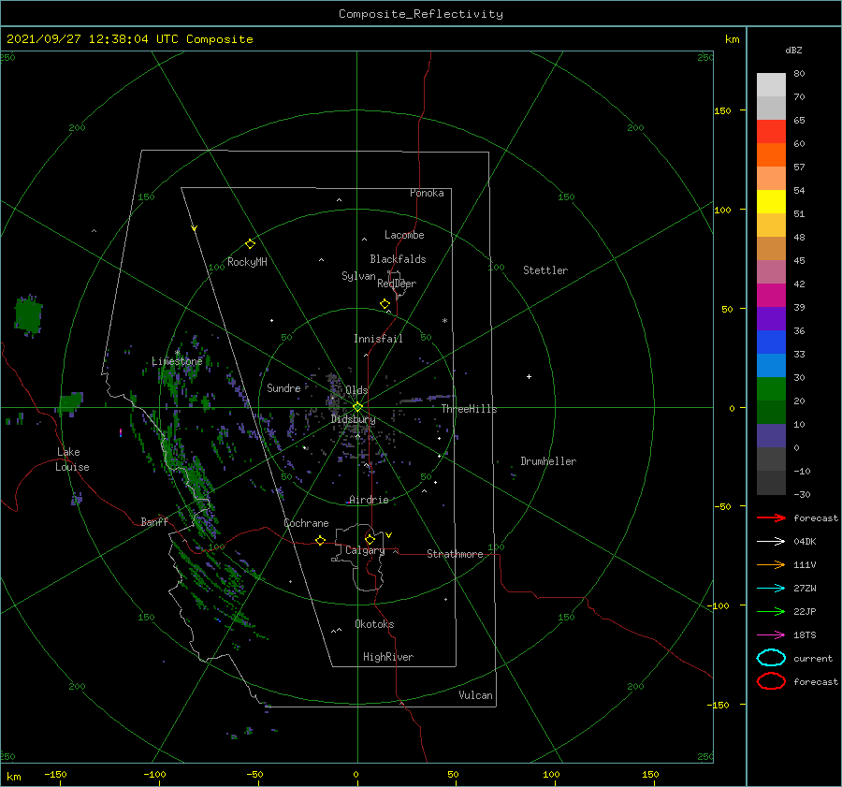Click the Lake Louise label
This screenshot has width=842, height=787.
coord(72,459)
